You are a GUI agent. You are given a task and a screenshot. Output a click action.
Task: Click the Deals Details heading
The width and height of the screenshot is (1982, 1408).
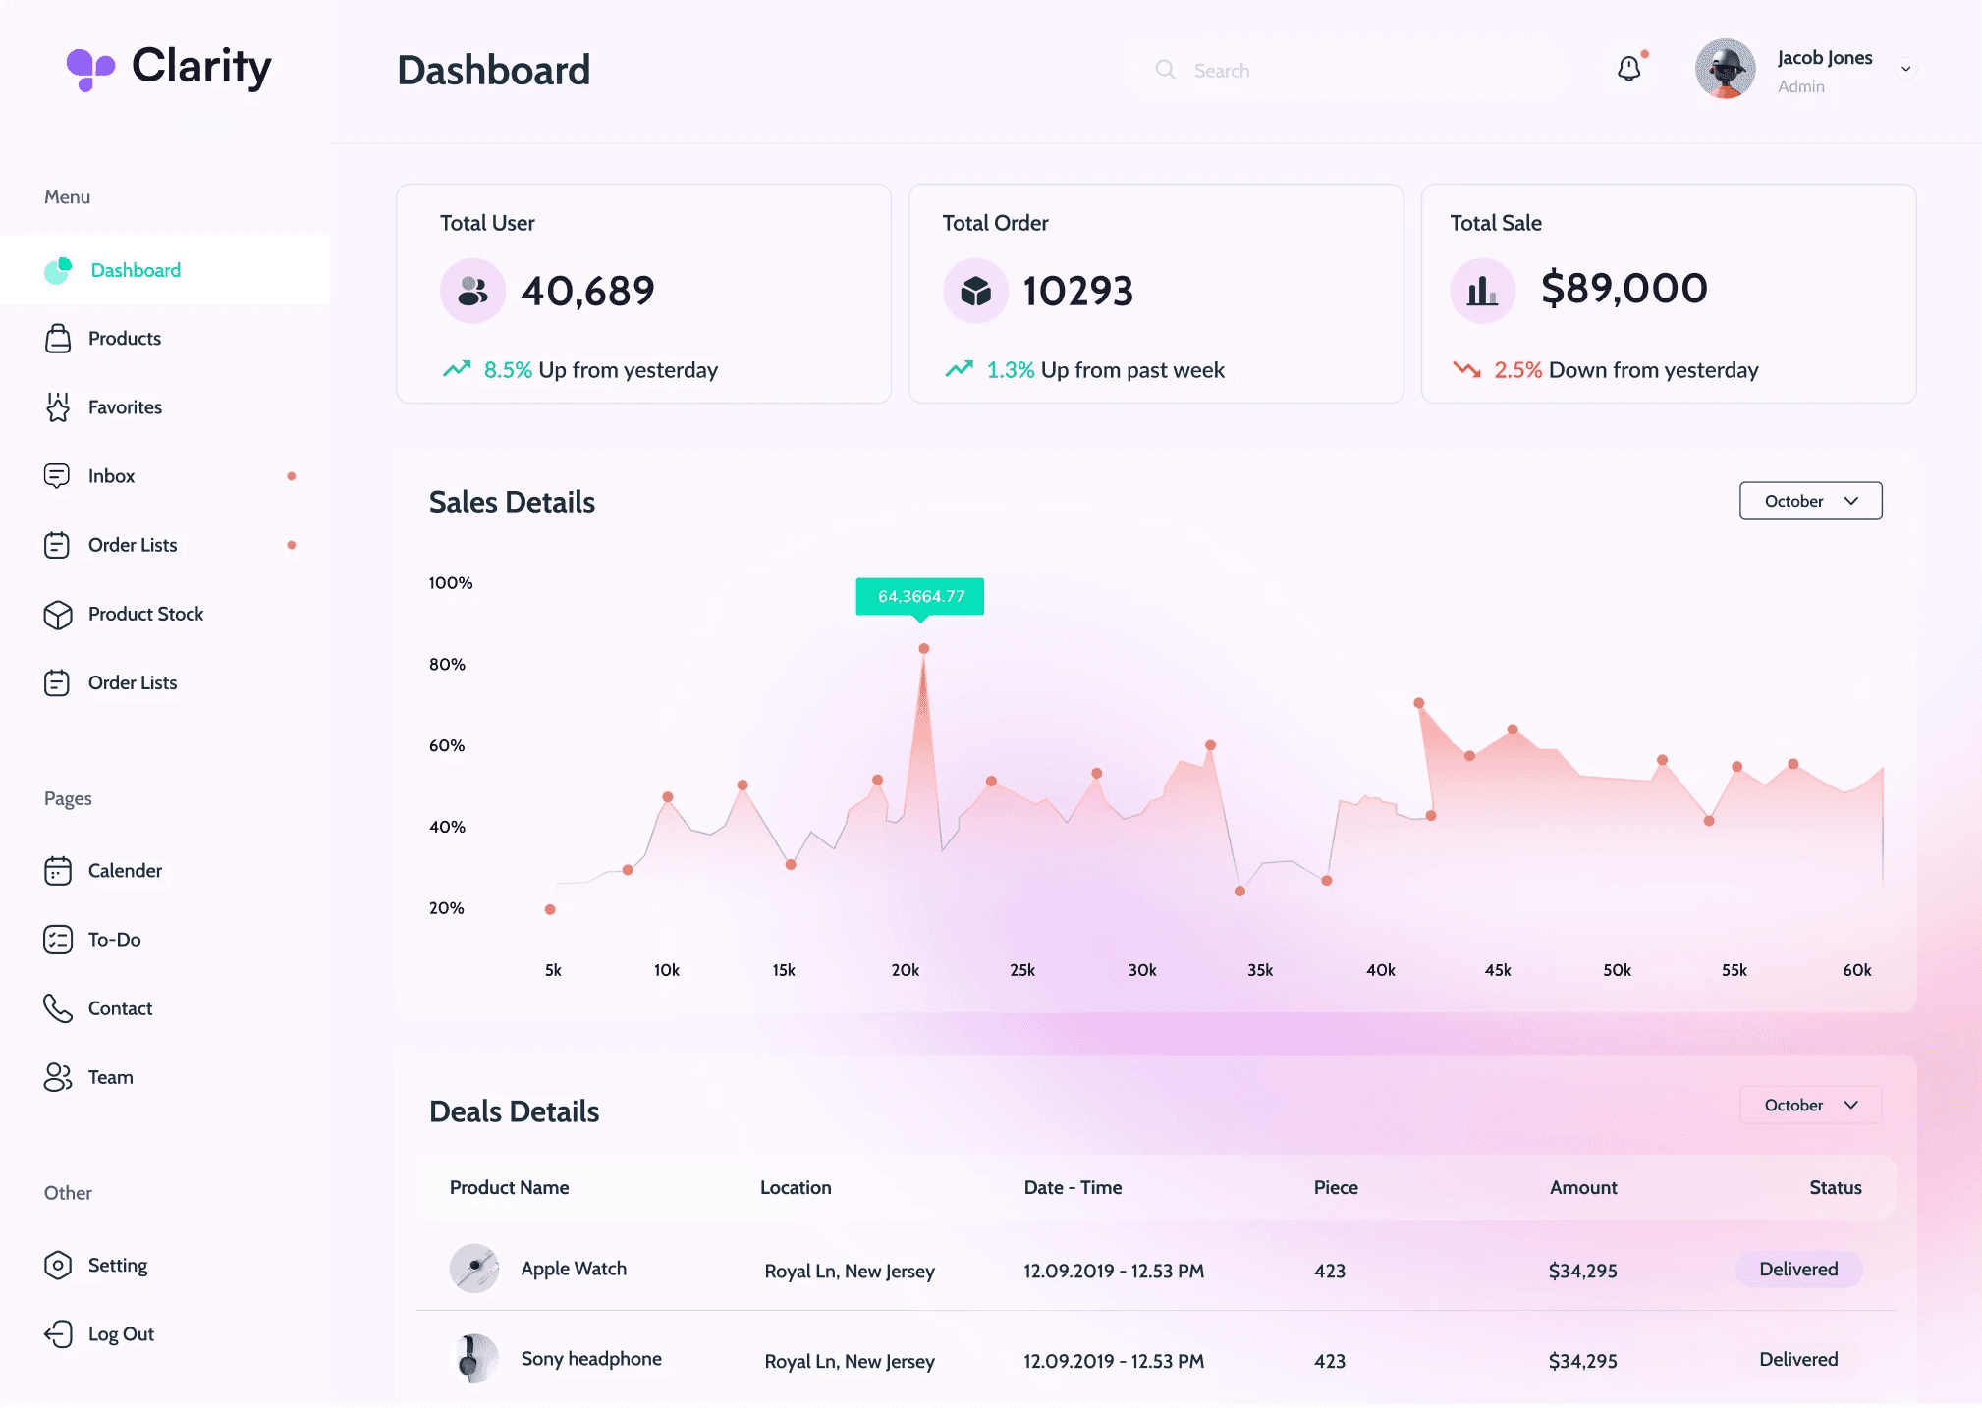tap(514, 1111)
